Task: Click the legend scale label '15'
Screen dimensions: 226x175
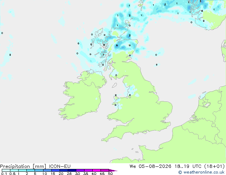Action: click(53, 174)
